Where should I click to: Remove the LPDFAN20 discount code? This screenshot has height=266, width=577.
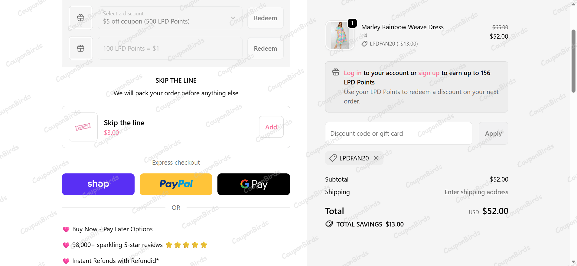click(376, 158)
